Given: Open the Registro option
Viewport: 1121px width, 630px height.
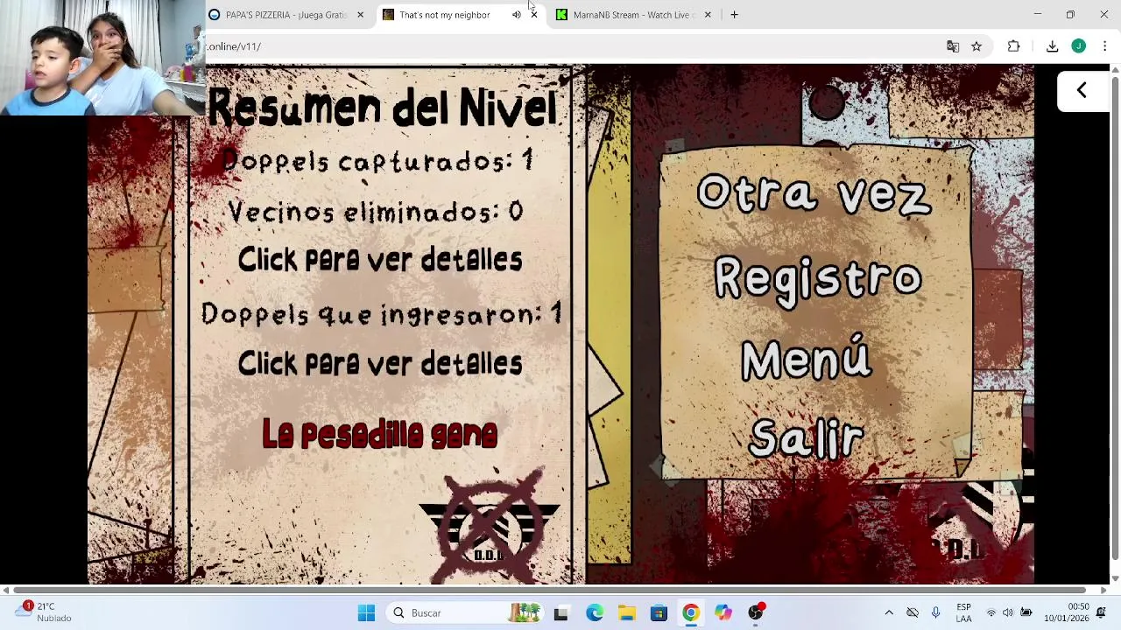Looking at the screenshot, I should [817, 279].
